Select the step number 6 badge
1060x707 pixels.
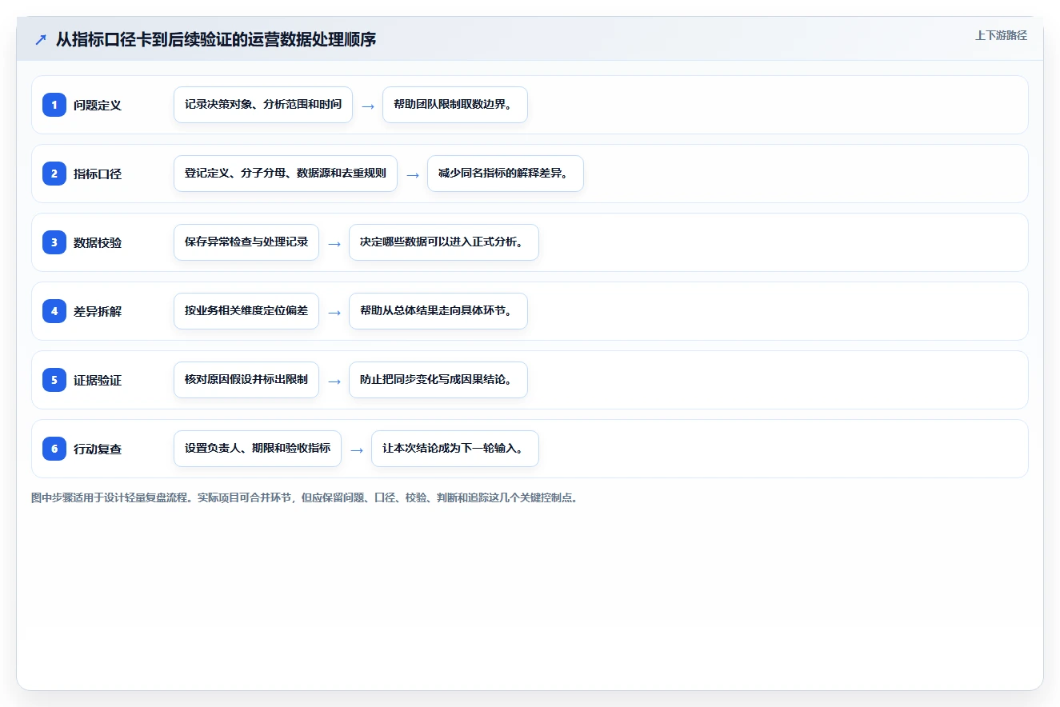pos(54,449)
